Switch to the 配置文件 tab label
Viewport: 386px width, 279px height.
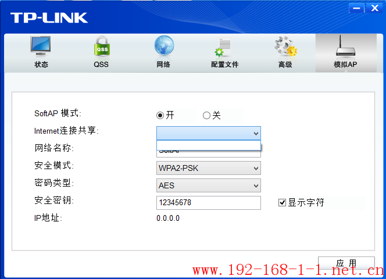click(224, 65)
